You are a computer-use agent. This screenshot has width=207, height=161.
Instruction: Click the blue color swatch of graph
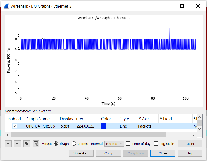point(103,126)
